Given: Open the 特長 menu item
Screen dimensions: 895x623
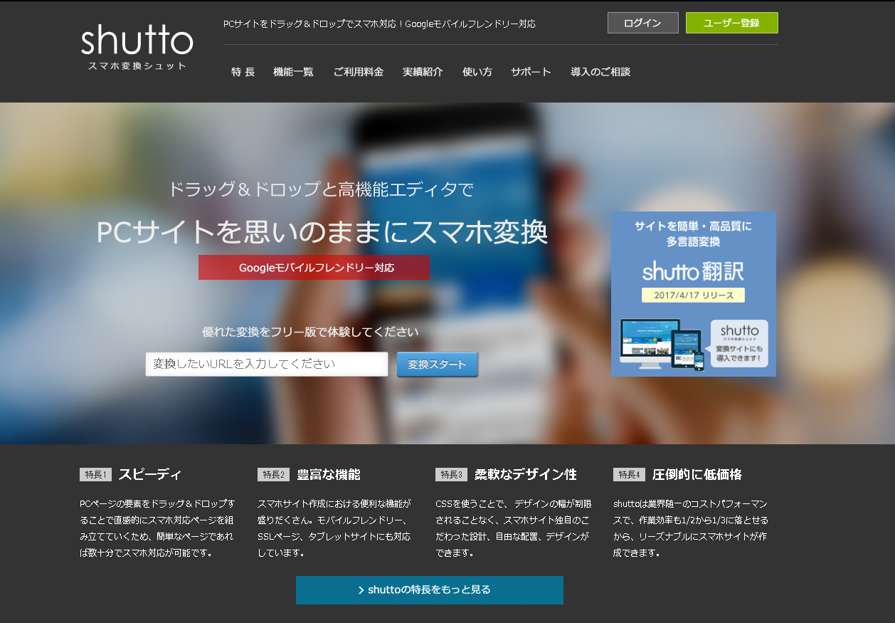Looking at the screenshot, I should click(x=243, y=72).
